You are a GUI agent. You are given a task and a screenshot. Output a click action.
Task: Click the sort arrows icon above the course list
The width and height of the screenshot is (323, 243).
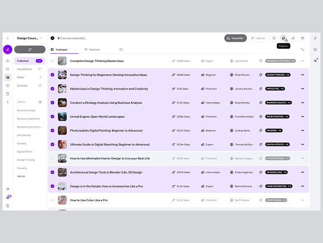[302, 50]
